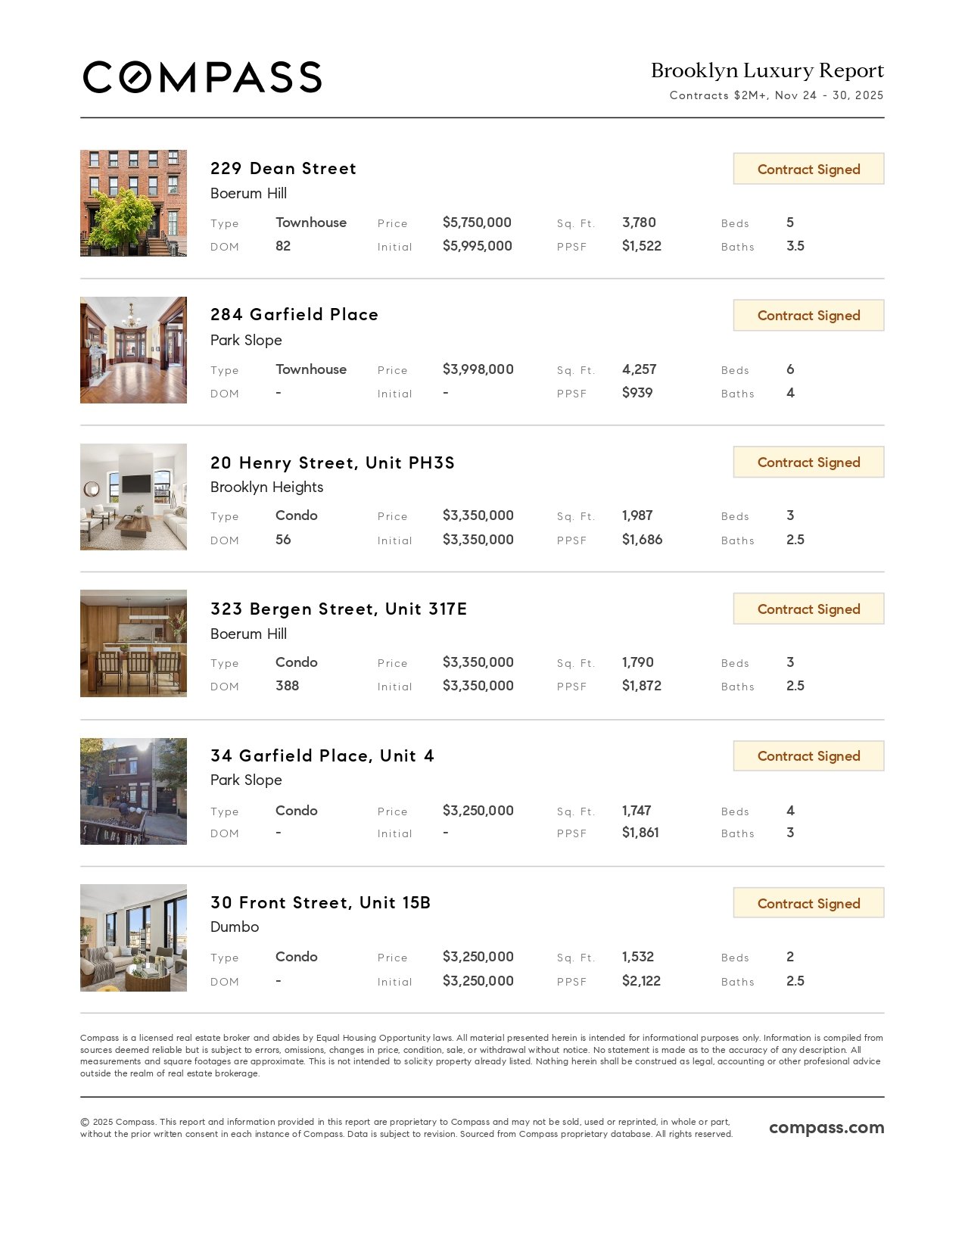Select the 20 Henry Street, Unit PH3S heading
This screenshot has height=1249, width=965.
(x=332, y=463)
